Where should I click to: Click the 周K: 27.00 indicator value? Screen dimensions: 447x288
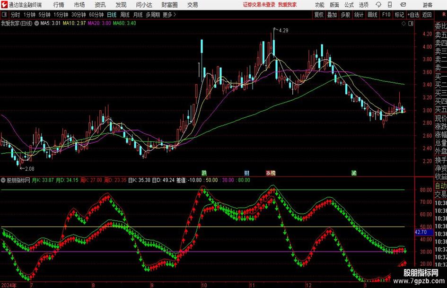[x=91, y=180]
